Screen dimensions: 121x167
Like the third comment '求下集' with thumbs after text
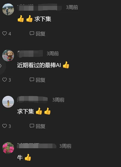tap(5, 126)
